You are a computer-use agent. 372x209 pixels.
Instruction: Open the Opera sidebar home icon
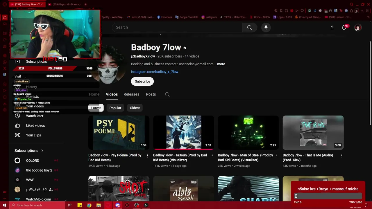coord(5,17)
